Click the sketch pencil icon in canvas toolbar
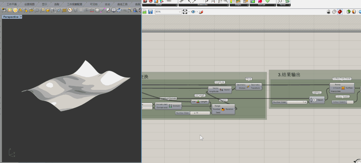This screenshot has width=361, height=163. [x=201, y=12]
